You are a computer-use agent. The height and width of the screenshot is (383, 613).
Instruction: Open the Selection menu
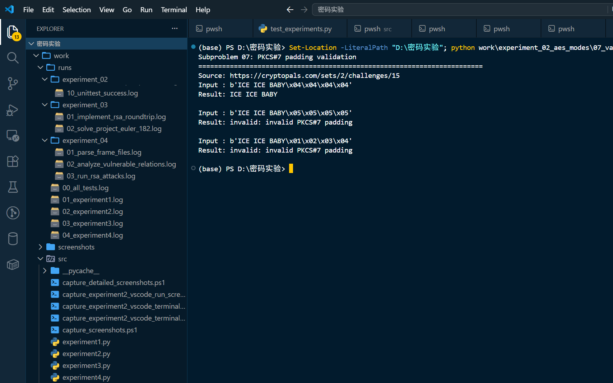pyautogui.click(x=76, y=10)
